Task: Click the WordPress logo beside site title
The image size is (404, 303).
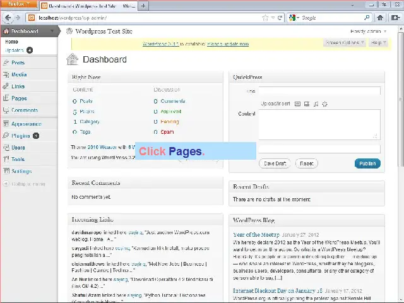Action: click(69, 31)
